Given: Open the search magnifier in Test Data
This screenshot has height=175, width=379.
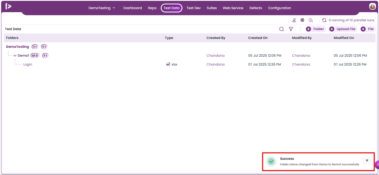Looking at the screenshot, I should (282, 29).
